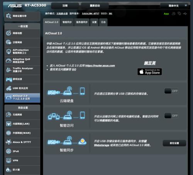This screenshot has width=193, height=175.
Task: Open Adaptive QoS gauge icon
Action: point(8,61)
